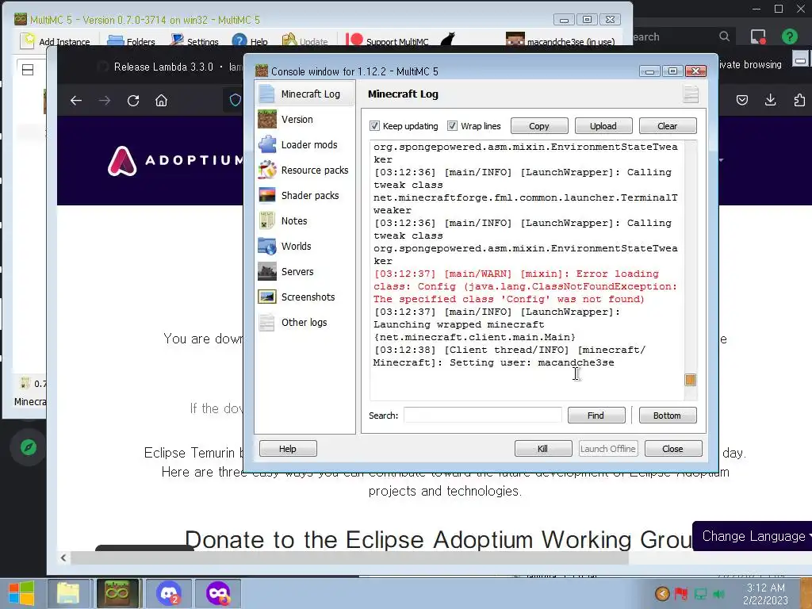The height and width of the screenshot is (609, 812).
Task: Click Support MultiMC Patreon icon
Action: [354, 40]
